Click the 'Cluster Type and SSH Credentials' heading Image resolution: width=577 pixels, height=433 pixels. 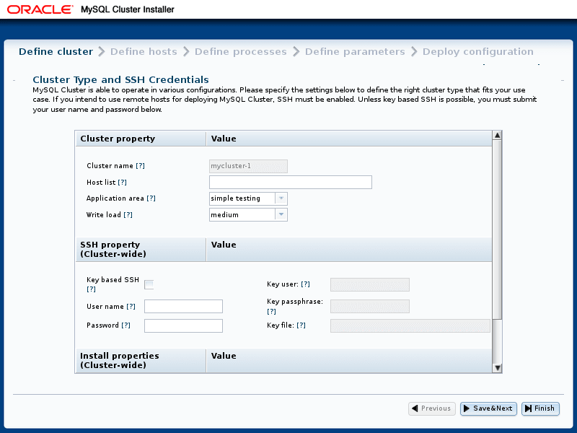point(120,79)
